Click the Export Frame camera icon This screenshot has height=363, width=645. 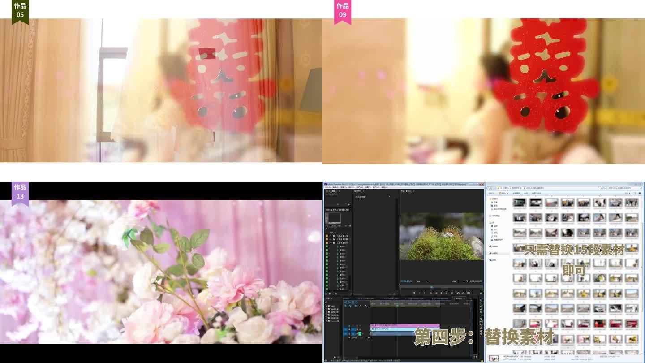(469, 293)
